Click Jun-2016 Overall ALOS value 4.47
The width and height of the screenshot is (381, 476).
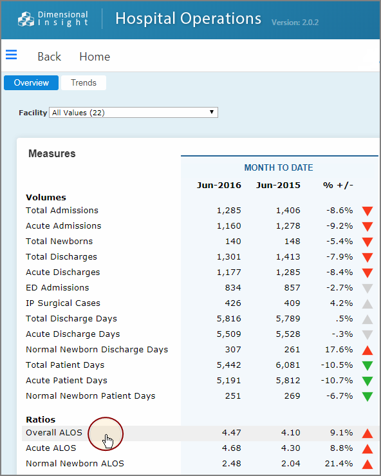pyautogui.click(x=232, y=433)
